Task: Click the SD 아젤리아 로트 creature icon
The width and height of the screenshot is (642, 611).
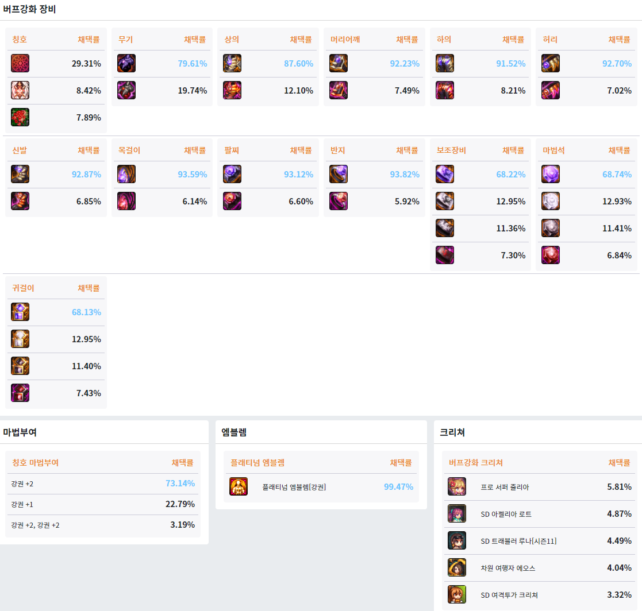Action: pyautogui.click(x=457, y=513)
